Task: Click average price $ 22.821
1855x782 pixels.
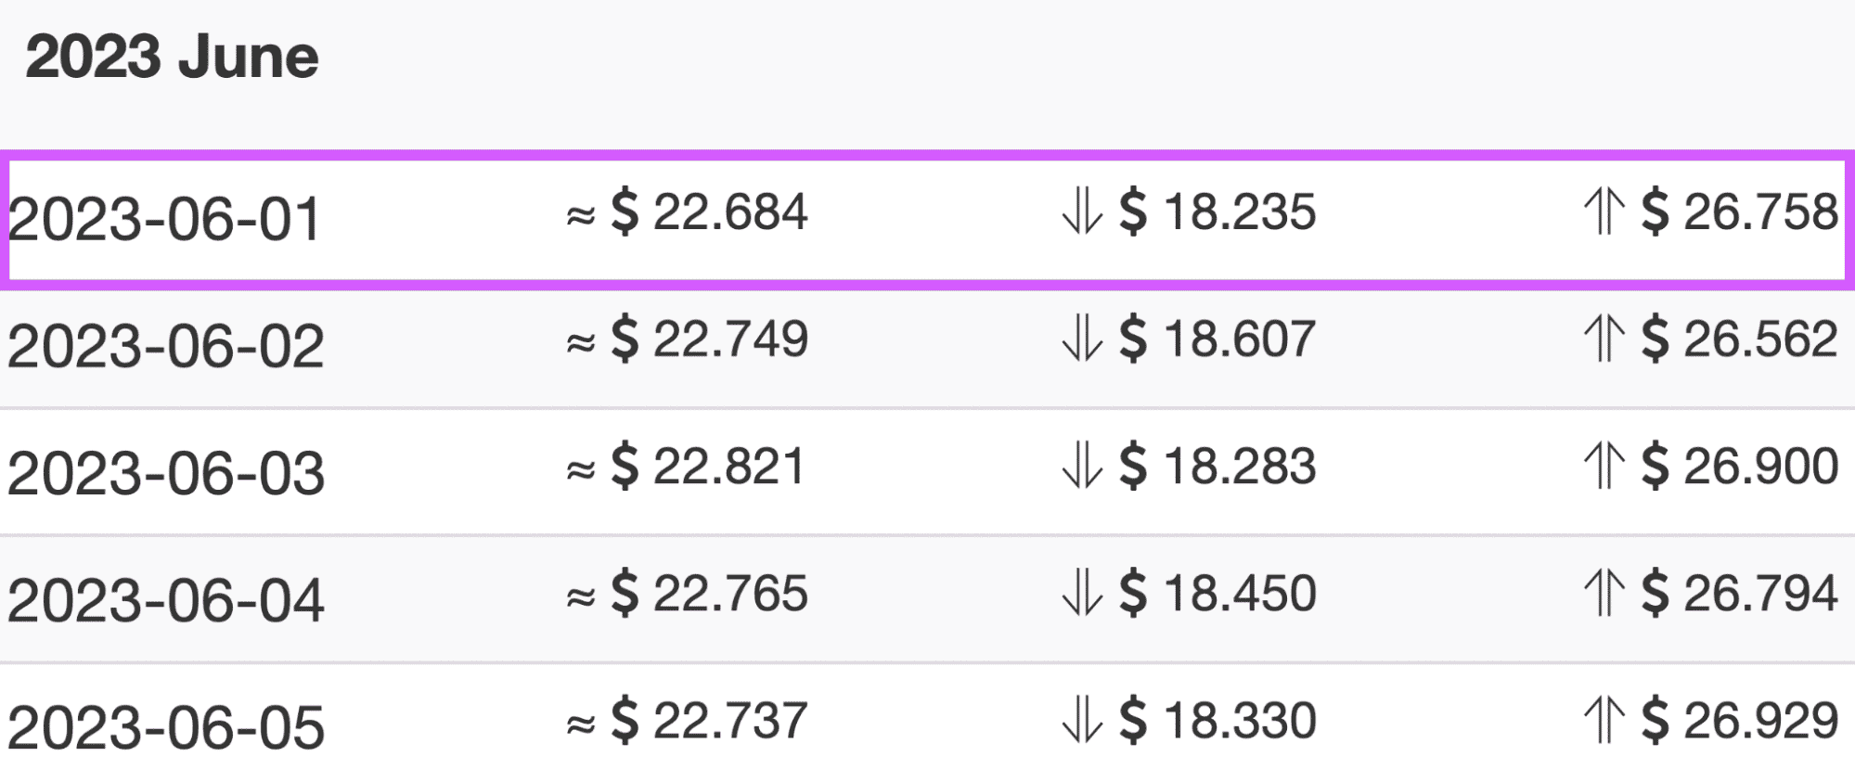Action: click(708, 466)
